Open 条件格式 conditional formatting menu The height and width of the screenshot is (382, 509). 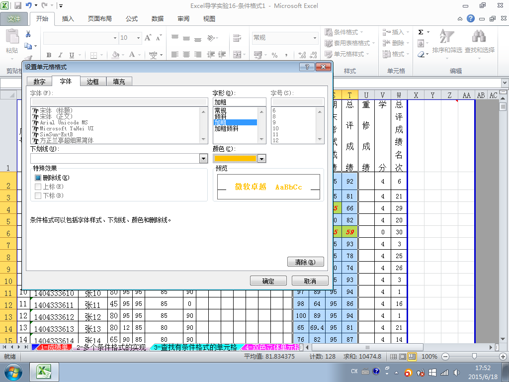point(344,32)
